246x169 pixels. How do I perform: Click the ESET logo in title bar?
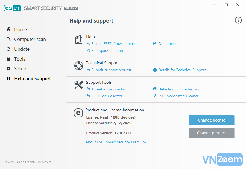(12, 8)
